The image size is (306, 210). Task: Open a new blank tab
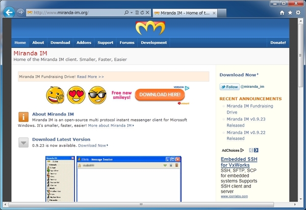pyautogui.click(x=222, y=13)
